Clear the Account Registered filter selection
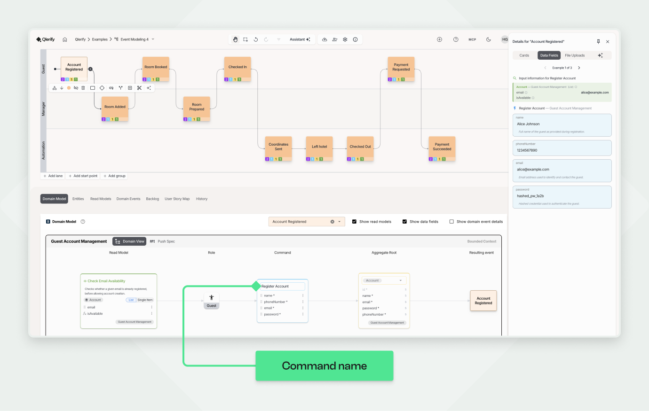Screen dimensions: 649x411 (332, 222)
